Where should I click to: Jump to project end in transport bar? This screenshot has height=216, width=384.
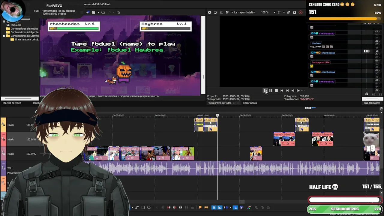click(287, 90)
